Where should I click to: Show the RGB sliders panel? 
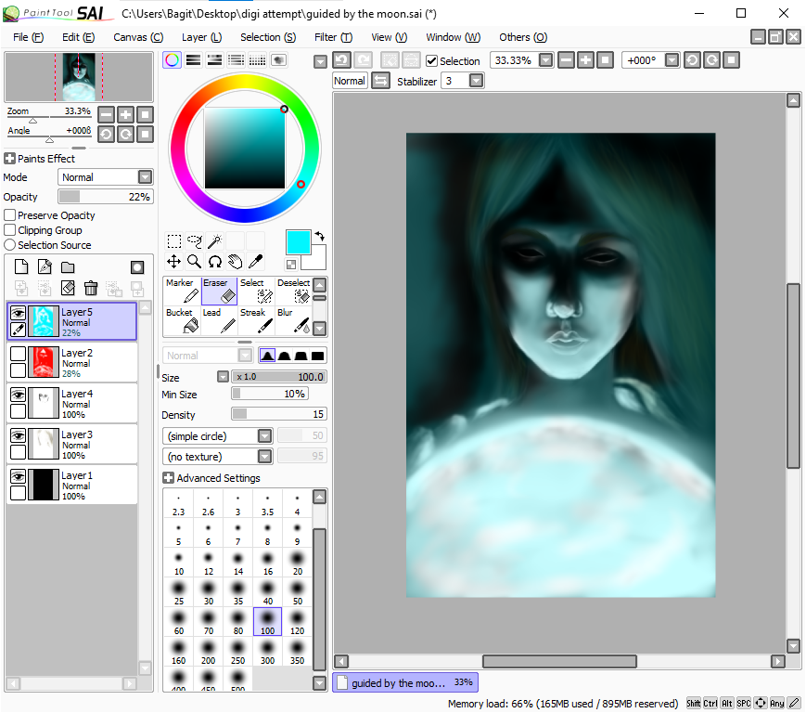193,60
